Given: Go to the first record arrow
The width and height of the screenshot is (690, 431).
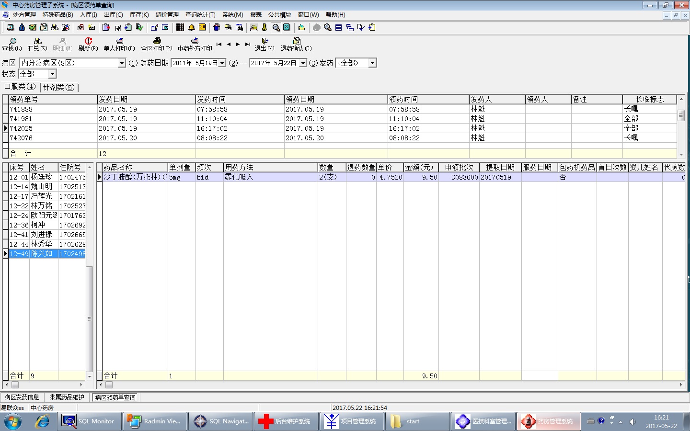Looking at the screenshot, I should tap(218, 44).
